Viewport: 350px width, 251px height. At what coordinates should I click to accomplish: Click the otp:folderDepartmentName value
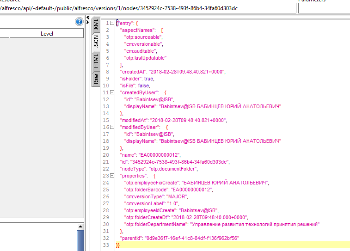254,224
